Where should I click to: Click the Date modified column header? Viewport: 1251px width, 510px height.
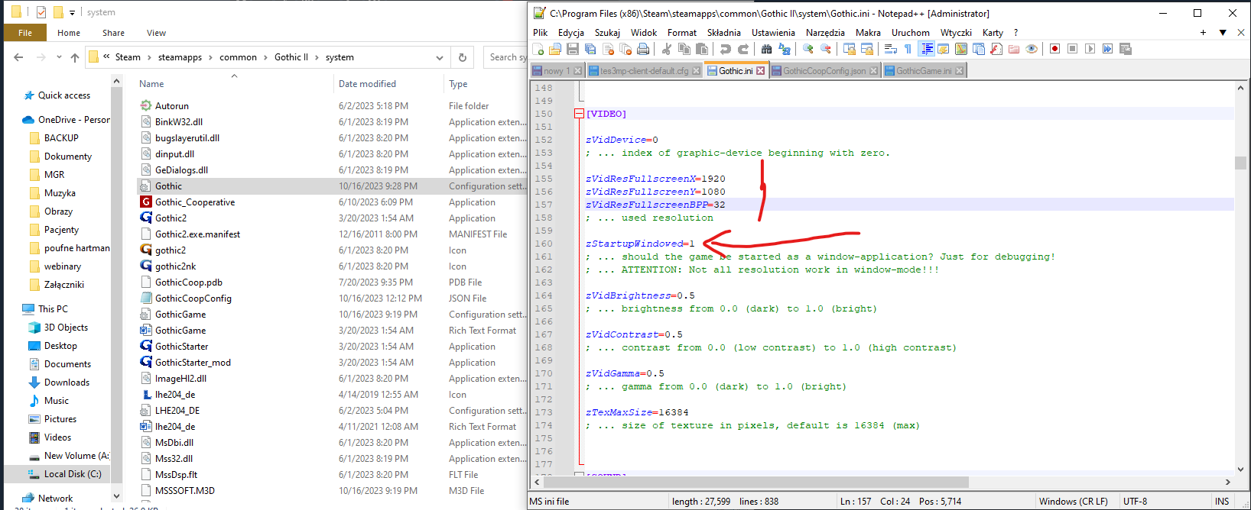pos(367,84)
